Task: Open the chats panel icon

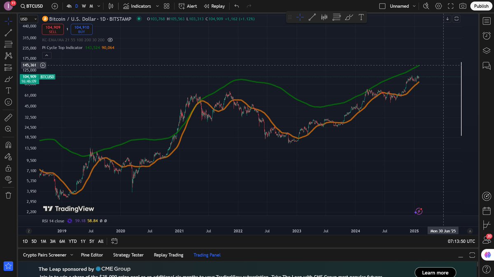Action: tap(486, 65)
